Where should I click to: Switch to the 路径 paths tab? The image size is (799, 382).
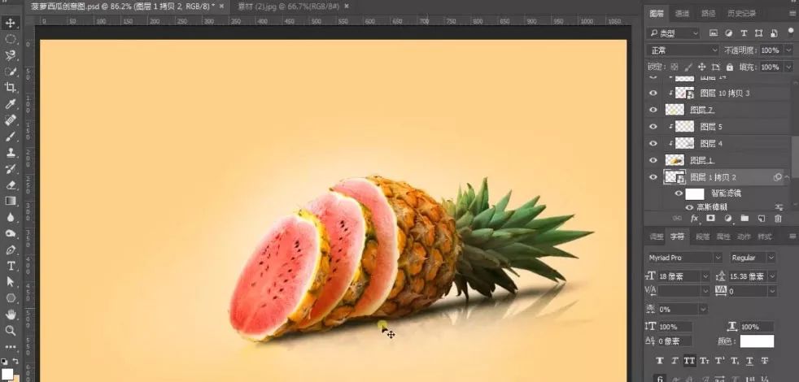pos(709,13)
